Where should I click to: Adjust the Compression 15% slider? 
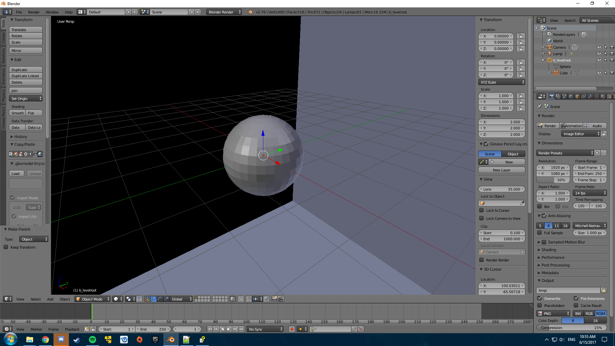click(571, 328)
